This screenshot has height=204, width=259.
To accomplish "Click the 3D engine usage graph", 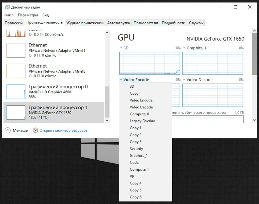I will coord(150,63).
